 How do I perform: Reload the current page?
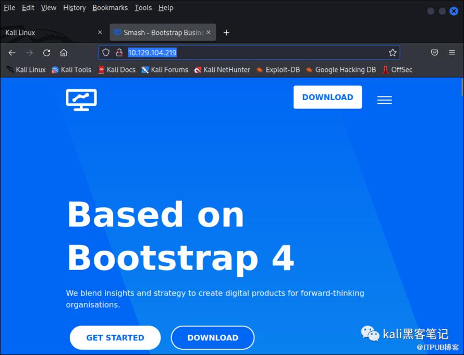tap(46, 53)
